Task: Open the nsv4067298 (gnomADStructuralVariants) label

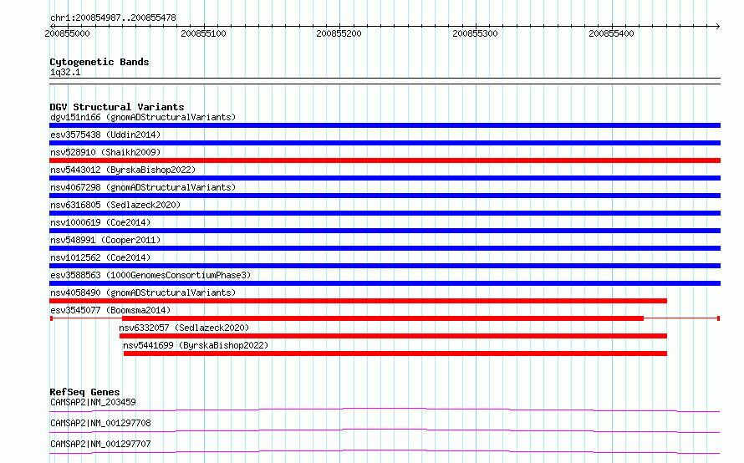Action: coord(143,187)
